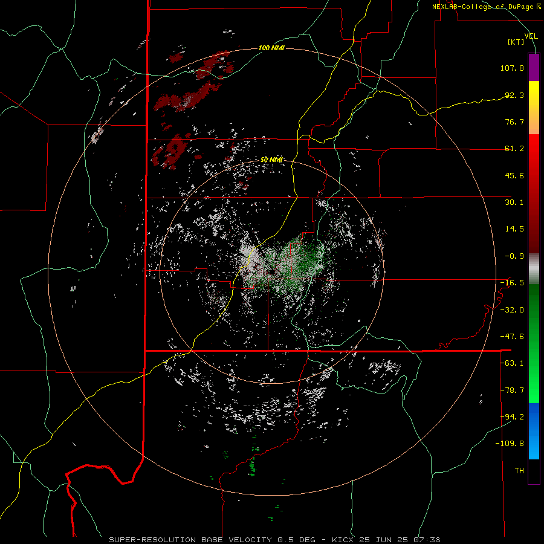Click the 92.3 velocity scale value
Screen dimensions: 544x544
click(514, 95)
